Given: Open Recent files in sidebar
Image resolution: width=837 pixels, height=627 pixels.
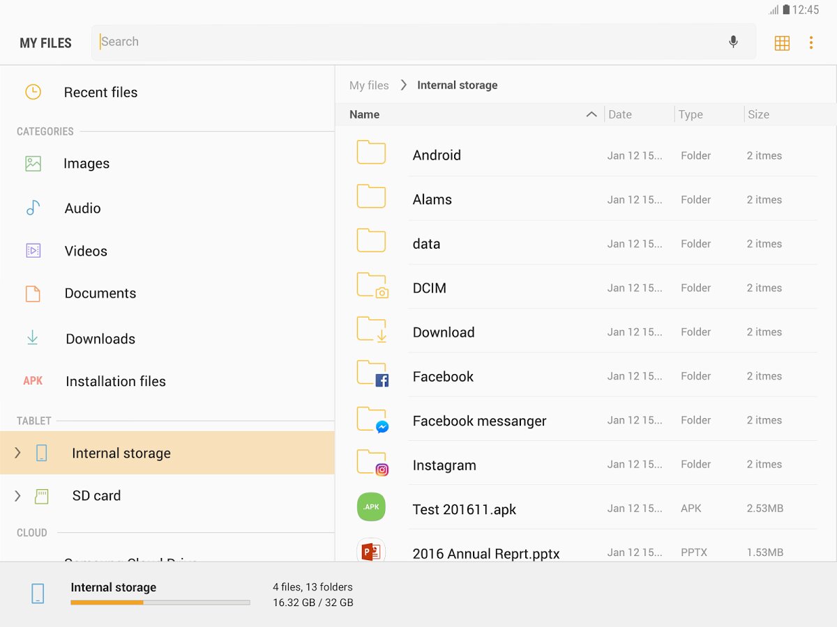Looking at the screenshot, I should 100,93.
